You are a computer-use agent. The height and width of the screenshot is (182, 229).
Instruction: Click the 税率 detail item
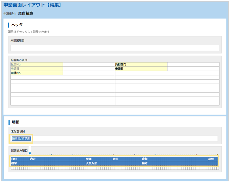coord(48,163)
